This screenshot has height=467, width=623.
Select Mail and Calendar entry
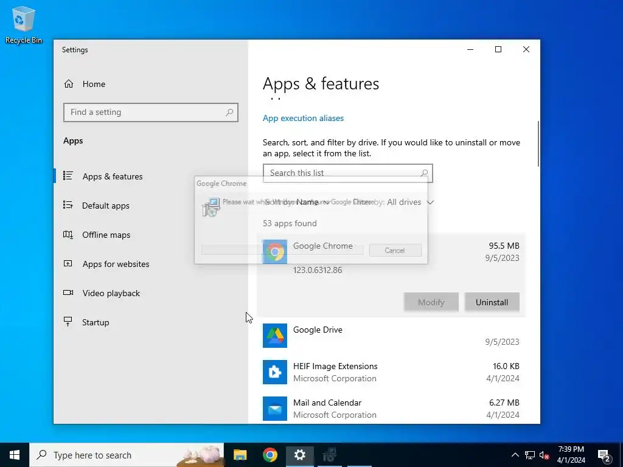(391, 408)
